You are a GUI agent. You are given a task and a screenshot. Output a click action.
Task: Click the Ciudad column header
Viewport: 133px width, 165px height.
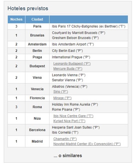[37, 19]
